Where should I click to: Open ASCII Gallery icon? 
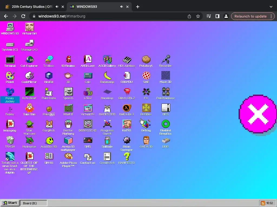tap(107, 61)
